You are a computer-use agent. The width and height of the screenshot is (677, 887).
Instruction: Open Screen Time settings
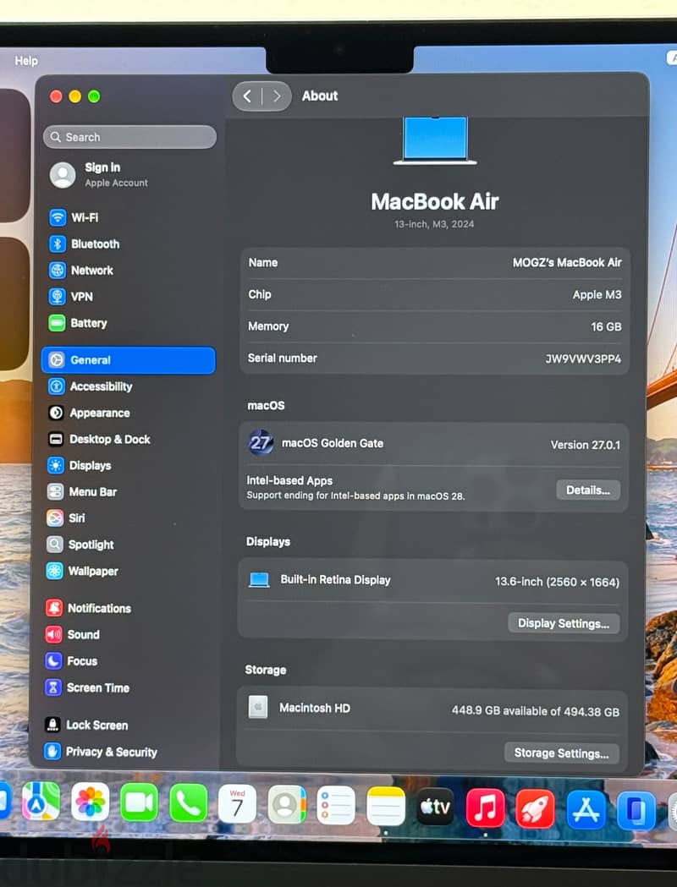(87, 688)
